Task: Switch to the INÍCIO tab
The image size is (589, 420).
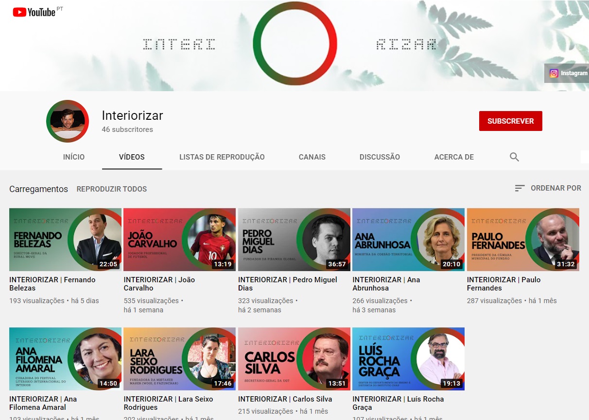Action: (73, 157)
